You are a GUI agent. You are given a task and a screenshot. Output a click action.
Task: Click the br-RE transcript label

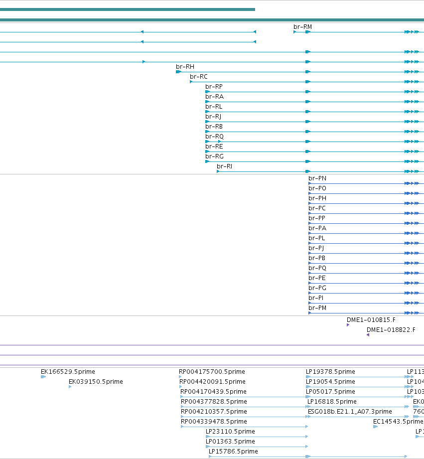click(x=214, y=146)
